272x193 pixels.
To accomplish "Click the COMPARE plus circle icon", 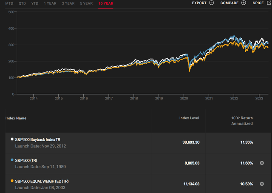I will (x=244, y=3).
